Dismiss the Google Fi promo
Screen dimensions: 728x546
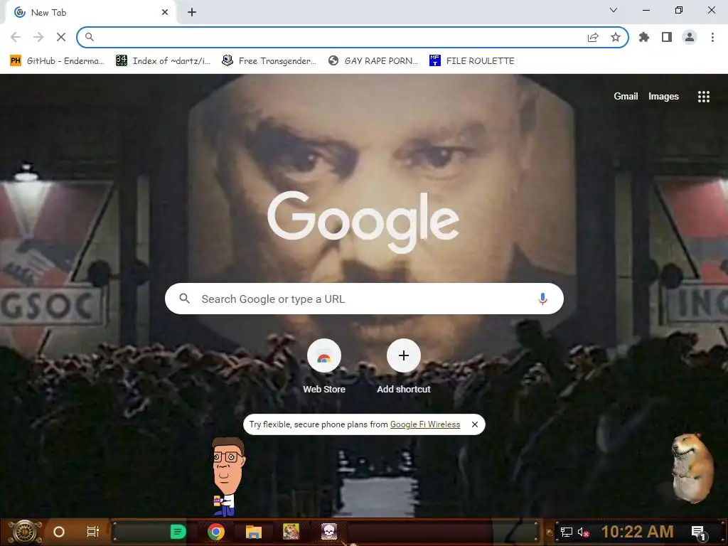coord(474,424)
